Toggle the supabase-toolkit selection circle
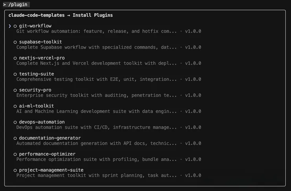The image size is (291, 191). [x=15, y=42]
